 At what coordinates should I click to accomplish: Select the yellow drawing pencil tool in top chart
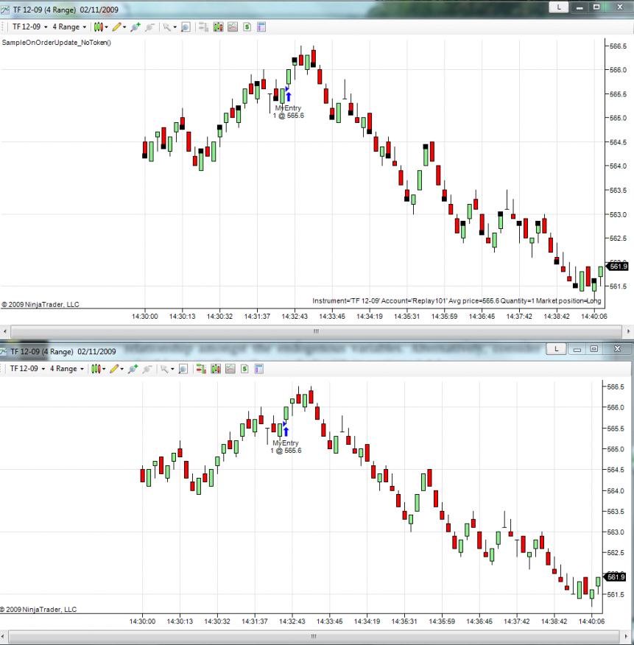[117, 27]
